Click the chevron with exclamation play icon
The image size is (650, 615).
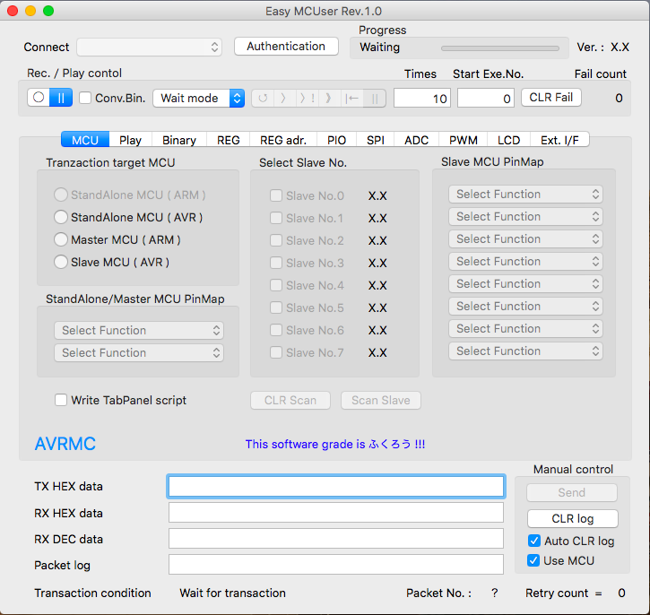pyautogui.click(x=308, y=99)
